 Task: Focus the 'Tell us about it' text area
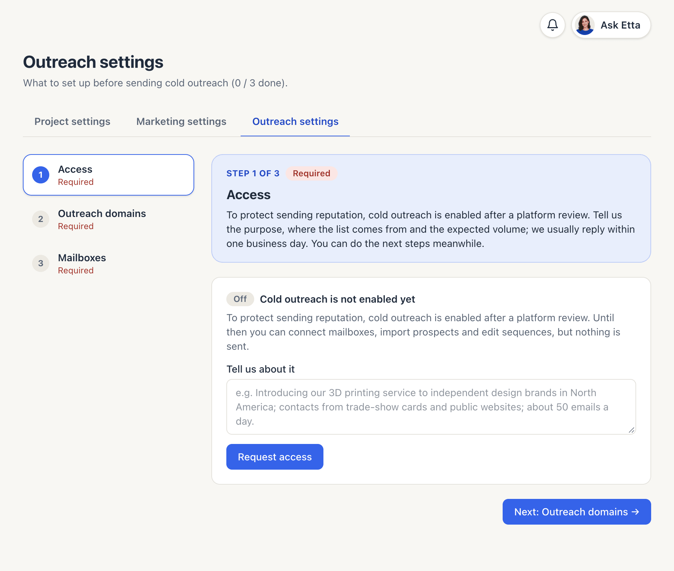tap(431, 407)
